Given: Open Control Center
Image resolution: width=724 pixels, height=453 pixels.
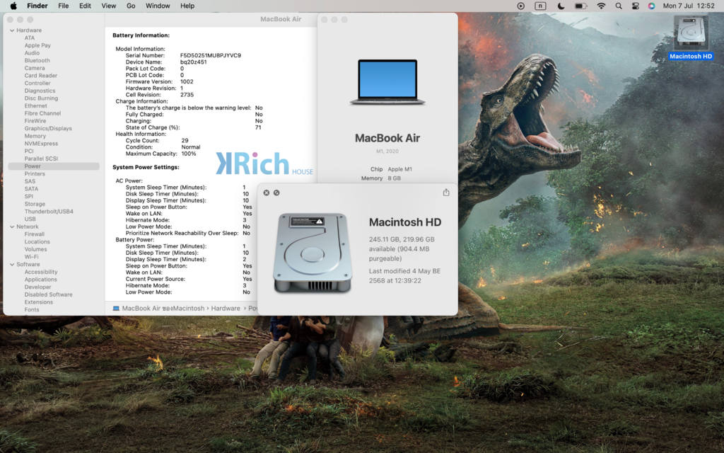Looking at the screenshot, I should click(636, 6).
